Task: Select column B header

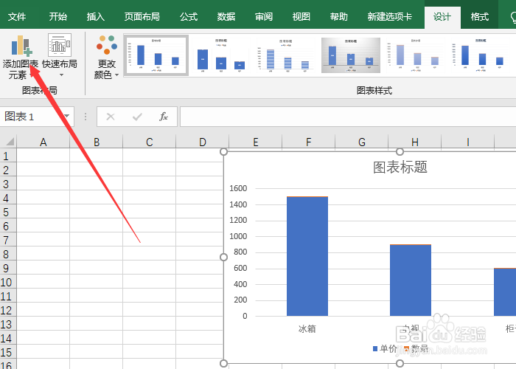Action: (x=96, y=142)
